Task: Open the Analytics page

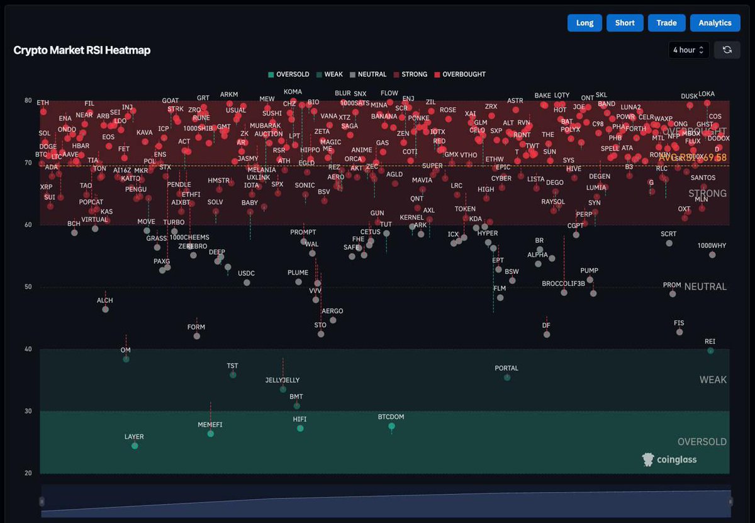Action: (715, 23)
